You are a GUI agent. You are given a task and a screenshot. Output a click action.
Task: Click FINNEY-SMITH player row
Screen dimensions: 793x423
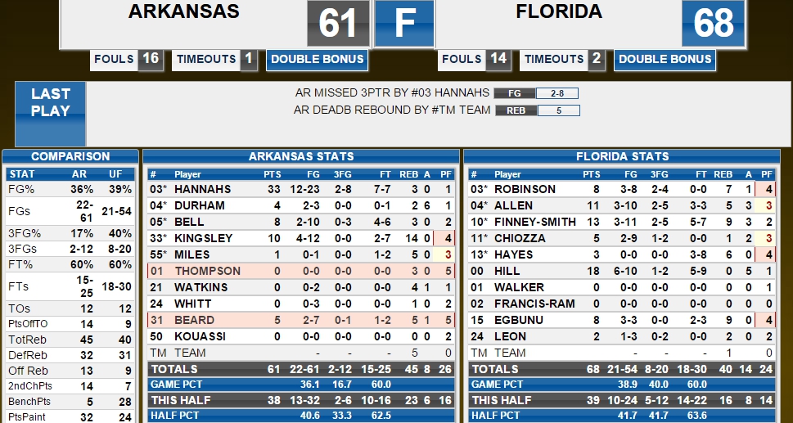(622, 222)
